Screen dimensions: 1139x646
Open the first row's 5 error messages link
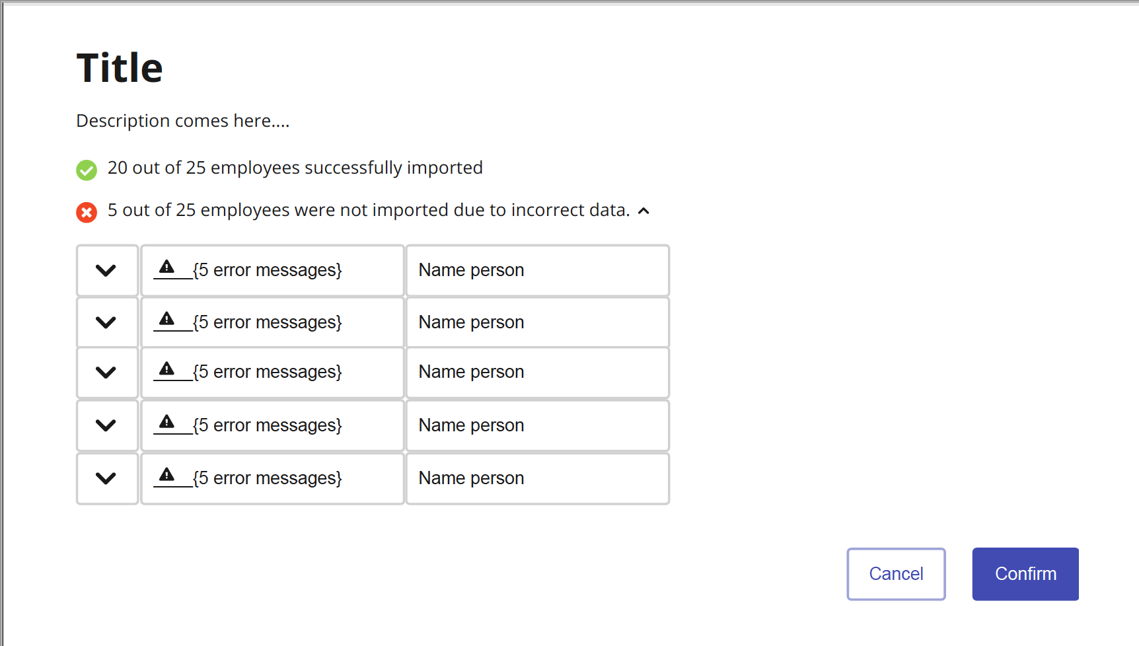click(267, 270)
